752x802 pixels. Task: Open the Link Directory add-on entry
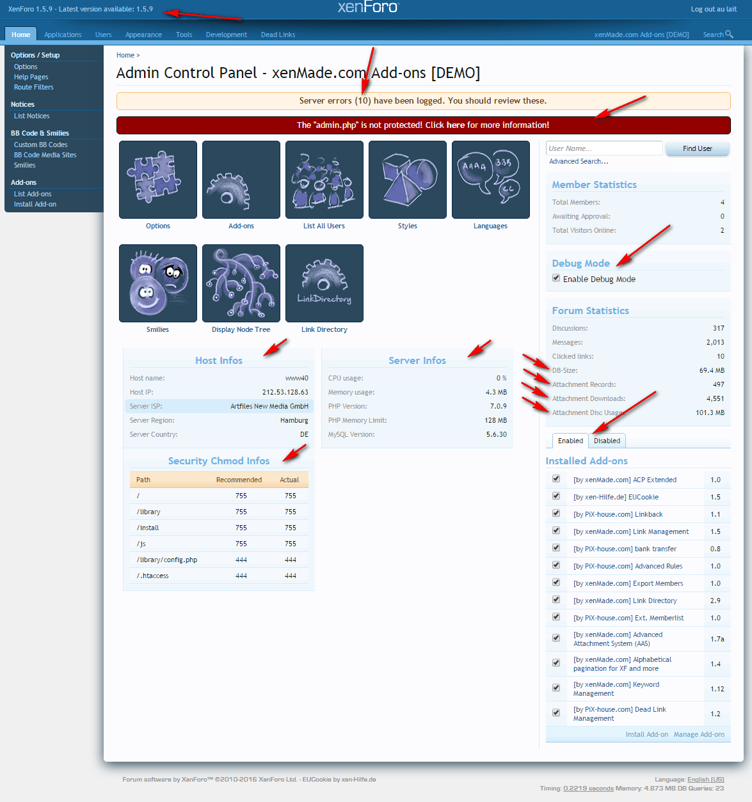(x=625, y=601)
